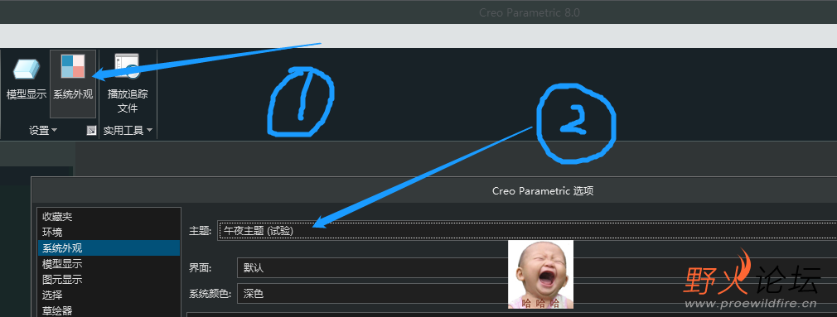Open Play Trail File (播放追踪文件) tool
Screen dimensions: 837x317
[127, 84]
